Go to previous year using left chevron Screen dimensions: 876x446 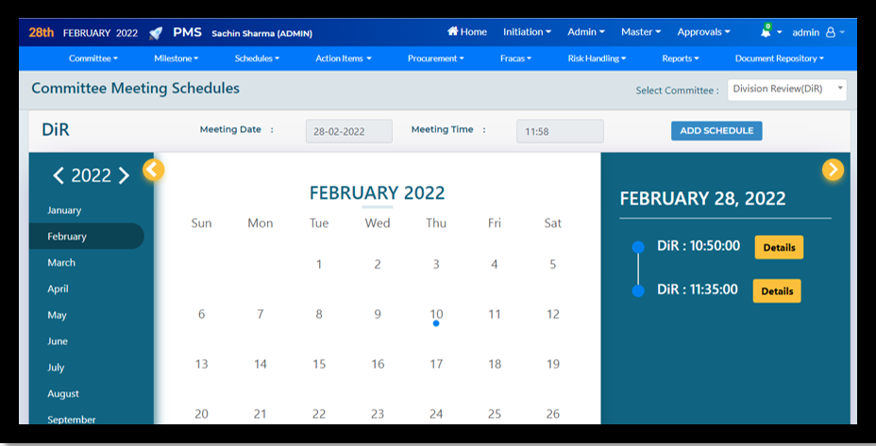[x=59, y=175]
